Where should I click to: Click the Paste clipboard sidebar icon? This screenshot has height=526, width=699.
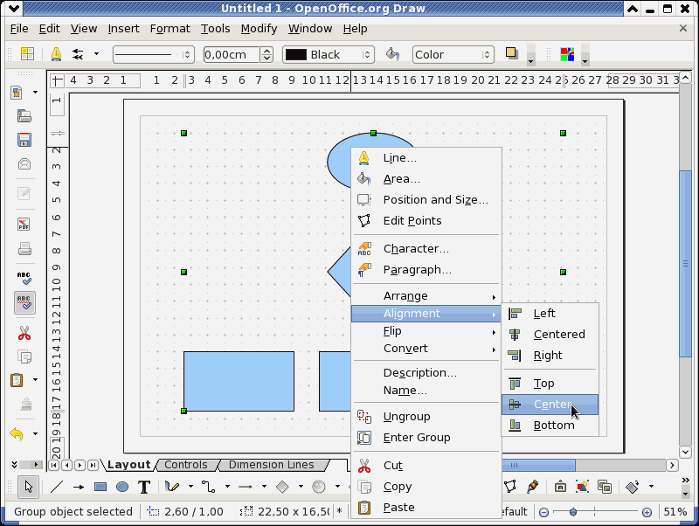point(17,380)
